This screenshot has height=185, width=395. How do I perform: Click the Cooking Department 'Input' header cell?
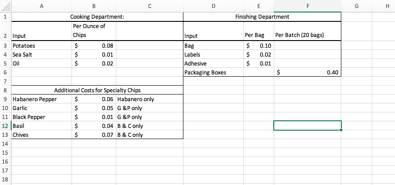click(x=42, y=31)
